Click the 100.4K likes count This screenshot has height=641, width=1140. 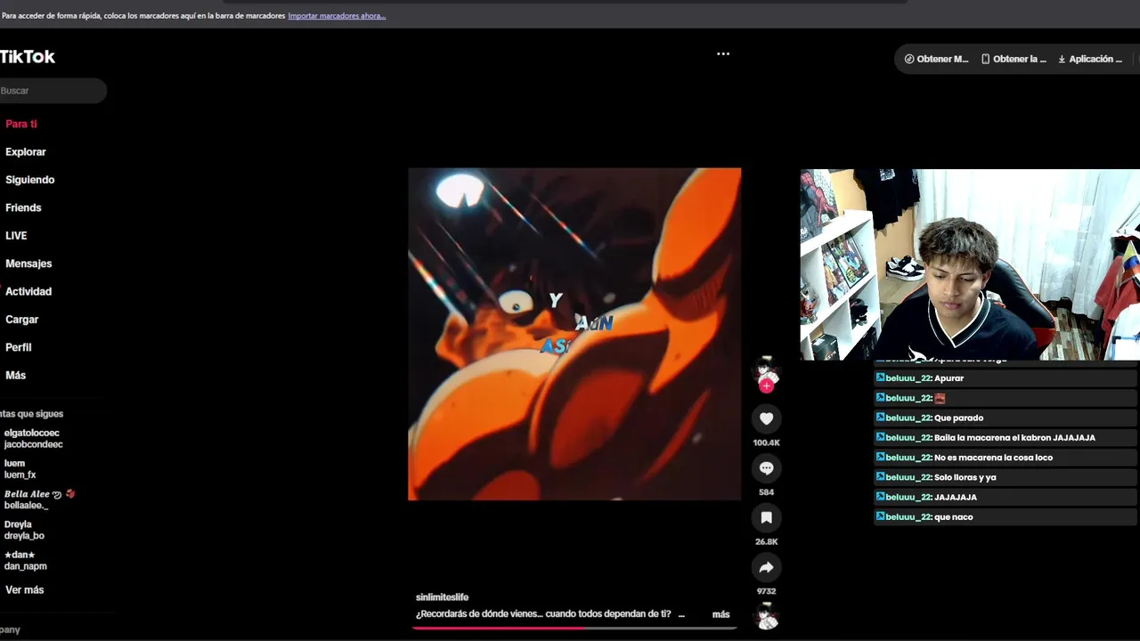[x=766, y=442]
